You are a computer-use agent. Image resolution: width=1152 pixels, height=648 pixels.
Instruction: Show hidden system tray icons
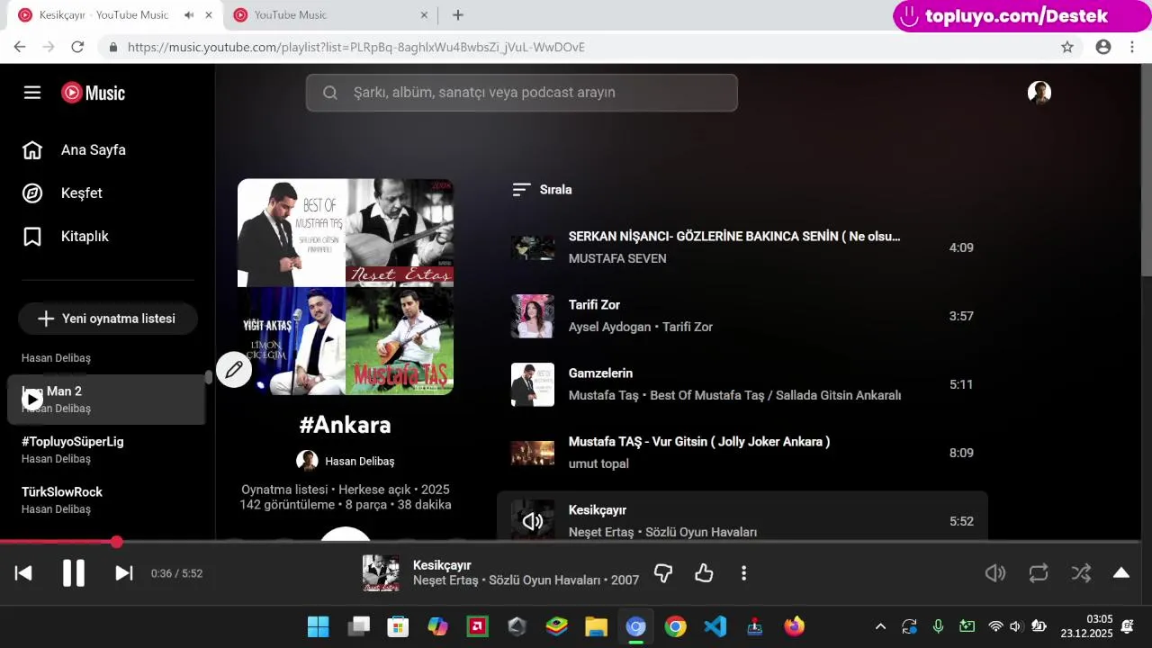pos(880,626)
